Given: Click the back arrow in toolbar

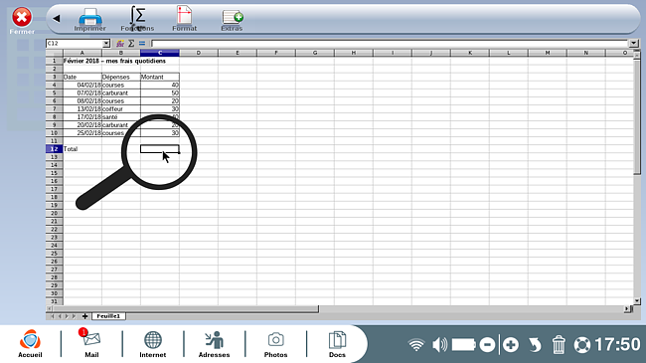Looking at the screenshot, I should [57, 18].
